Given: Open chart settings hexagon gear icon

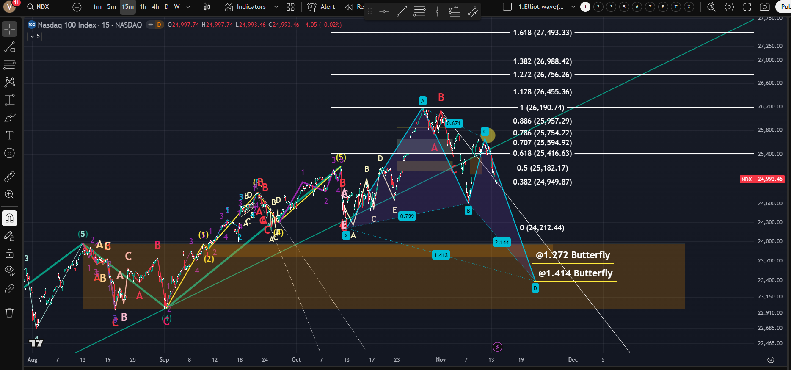Looking at the screenshot, I should (x=729, y=7).
